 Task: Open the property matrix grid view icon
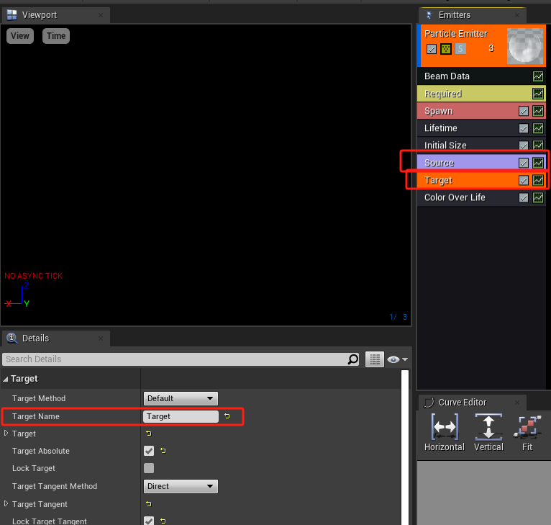(x=375, y=359)
